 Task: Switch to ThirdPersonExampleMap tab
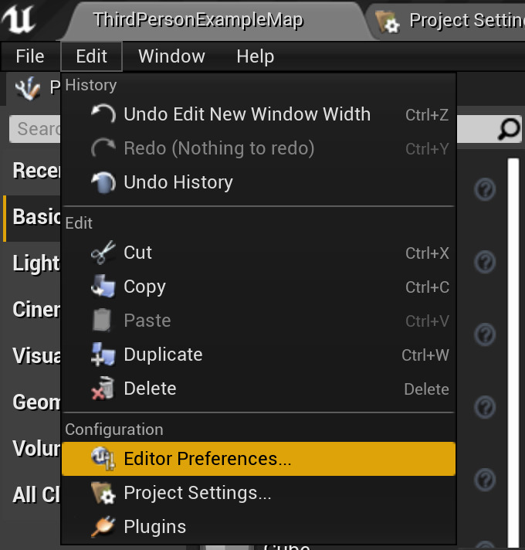pyautogui.click(x=198, y=20)
